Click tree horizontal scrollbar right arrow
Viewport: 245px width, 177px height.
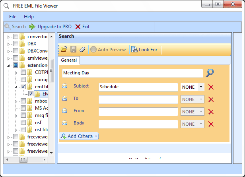pos(45,159)
